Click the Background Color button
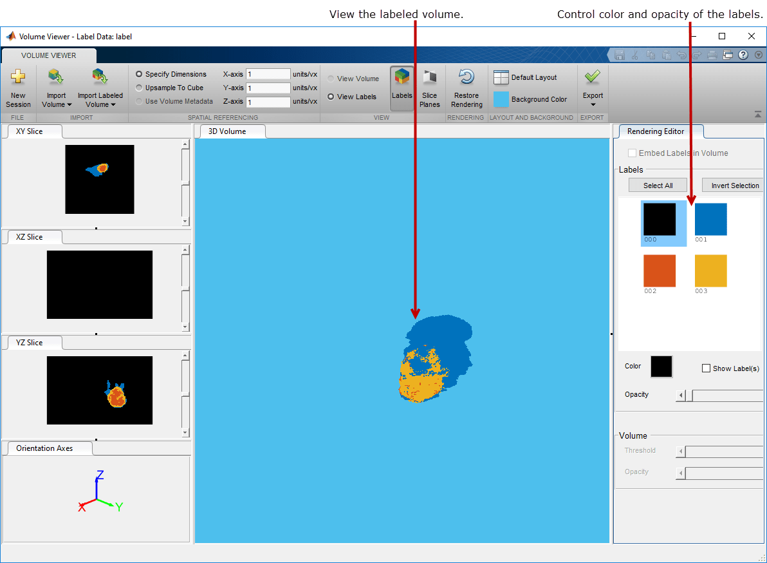 click(x=530, y=99)
